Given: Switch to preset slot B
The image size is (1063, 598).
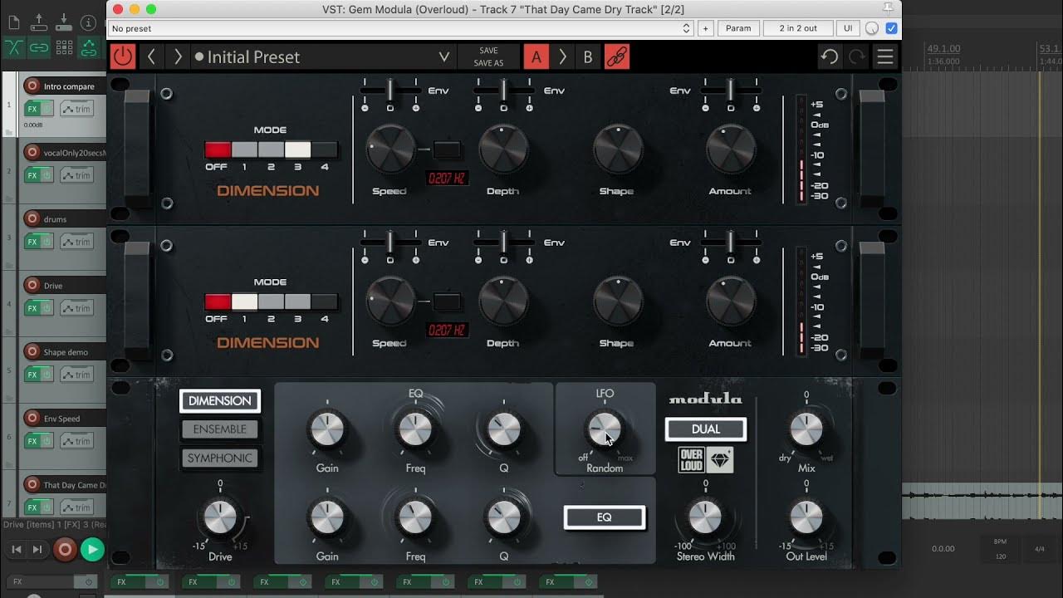Looking at the screenshot, I should coord(588,56).
